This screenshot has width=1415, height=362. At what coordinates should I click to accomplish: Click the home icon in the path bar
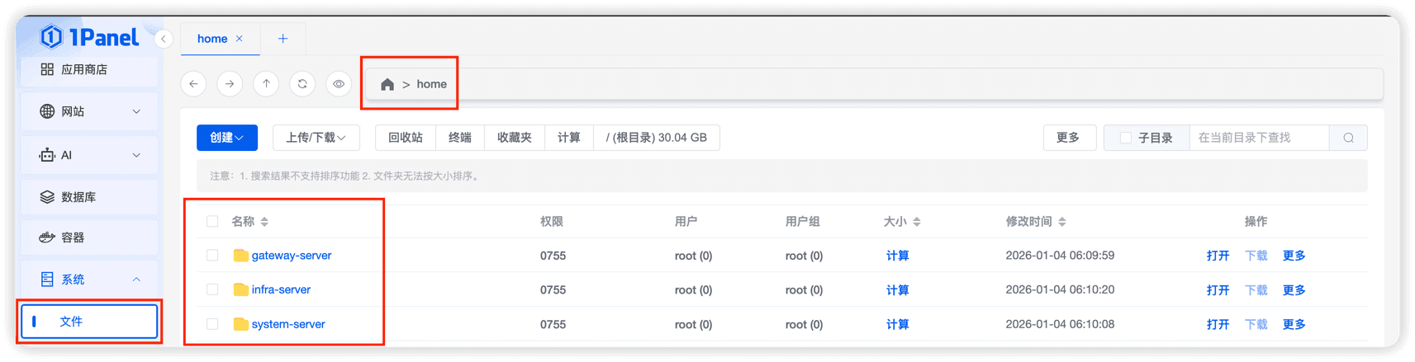(387, 84)
